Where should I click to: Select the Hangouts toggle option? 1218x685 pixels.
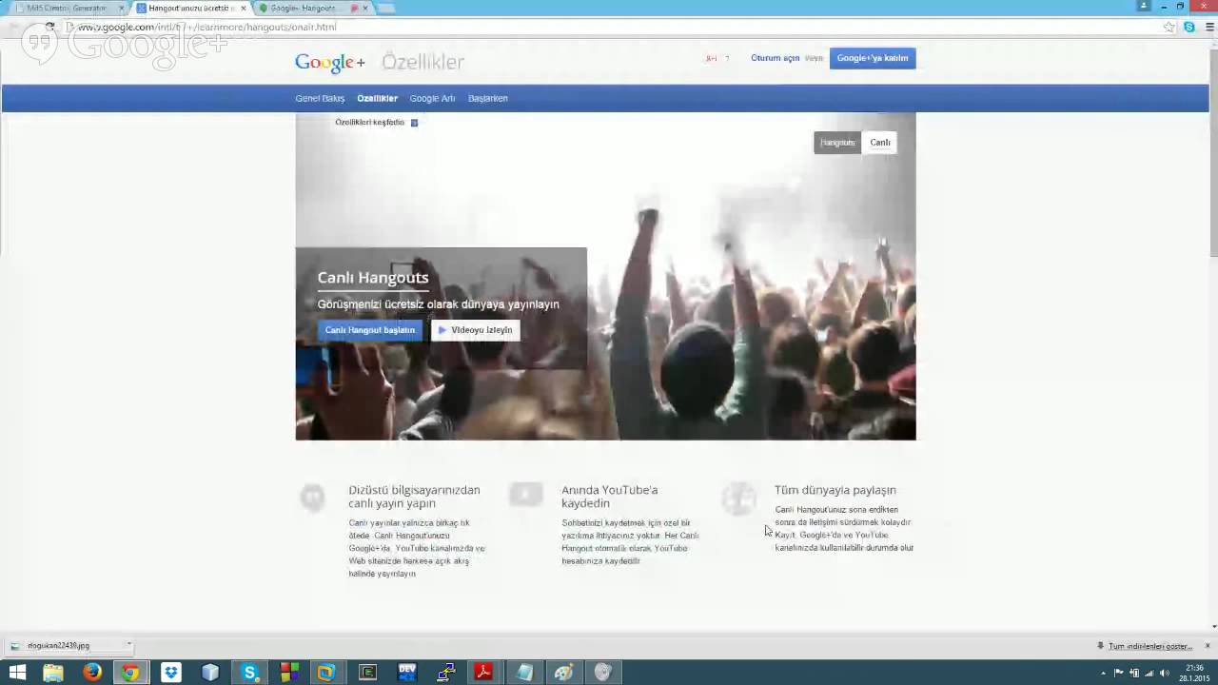pyautogui.click(x=837, y=143)
